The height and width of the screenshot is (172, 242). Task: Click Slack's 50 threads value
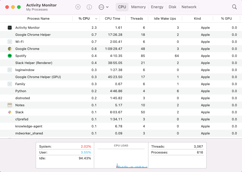143,112
